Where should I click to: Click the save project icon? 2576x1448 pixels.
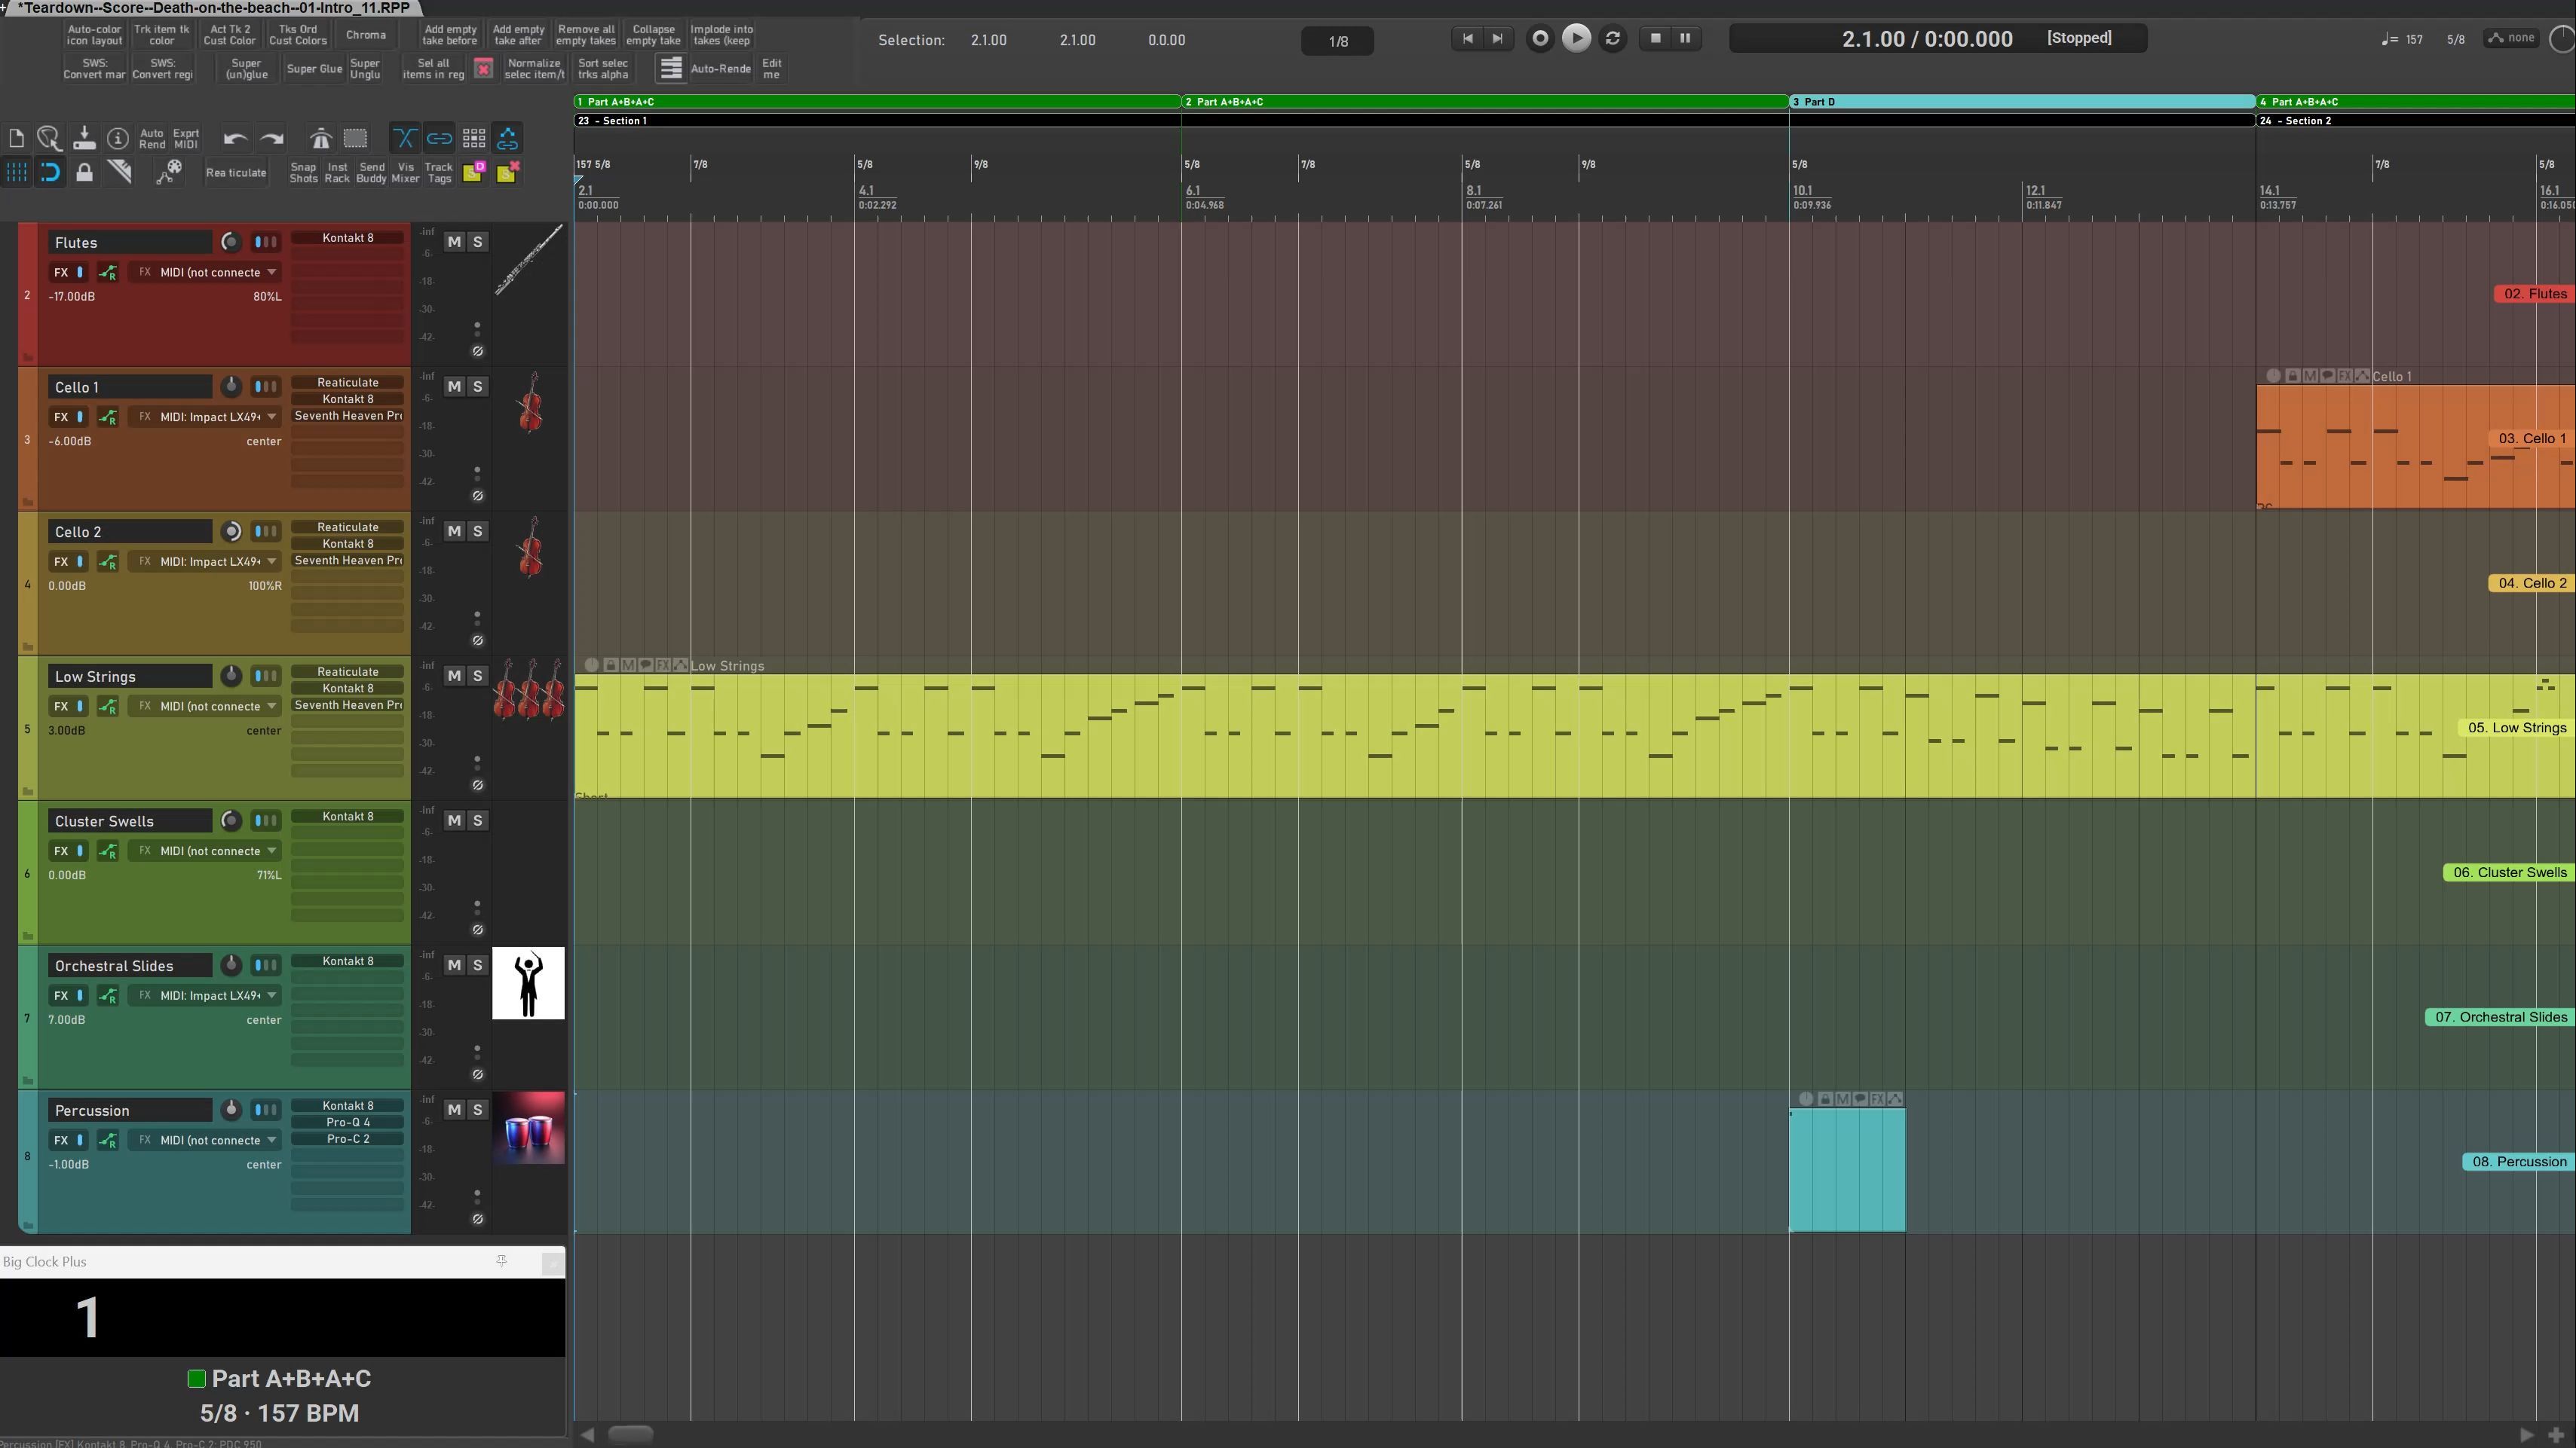click(84, 138)
